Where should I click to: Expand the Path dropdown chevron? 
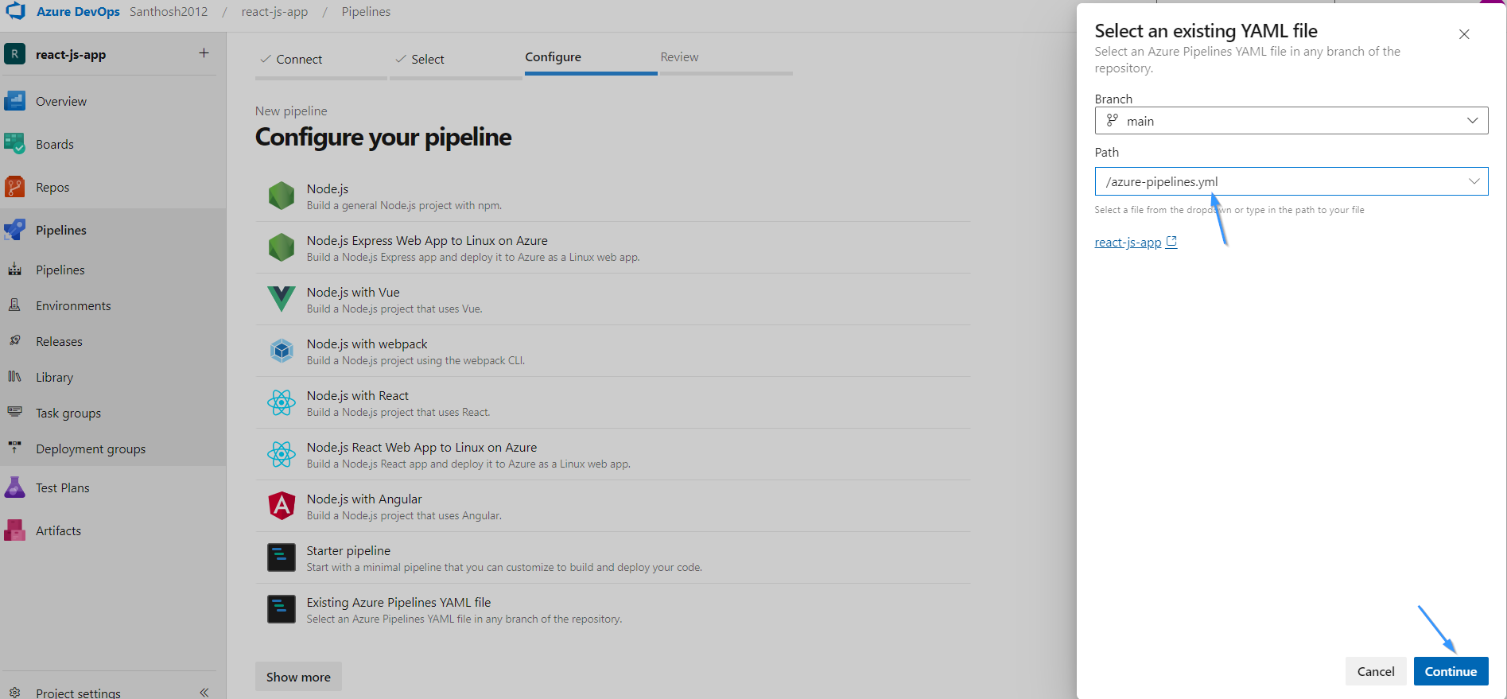point(1474,181)
